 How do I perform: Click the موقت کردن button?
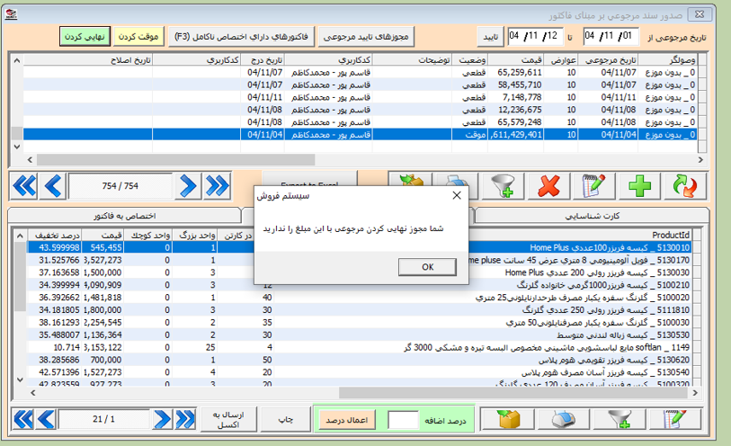pos(138,36)
